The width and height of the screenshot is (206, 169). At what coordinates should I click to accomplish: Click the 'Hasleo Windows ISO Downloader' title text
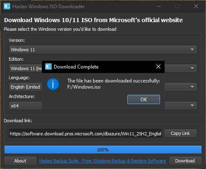48,7
